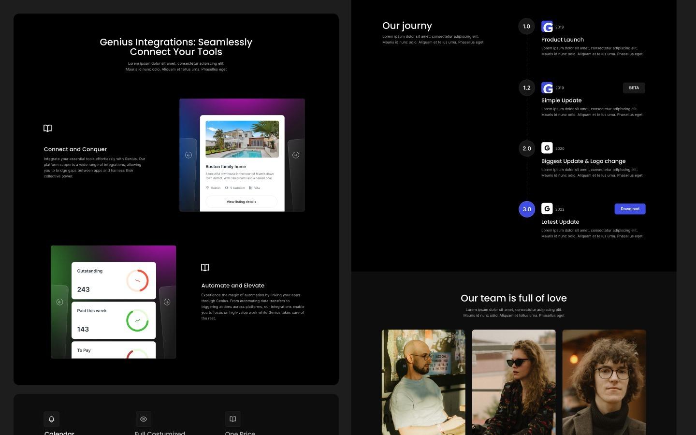Image resolution: width=696 pixels, height=435 pixels.
Task: Click the Download button for the 2022 update
Action: tap(630, 209)
